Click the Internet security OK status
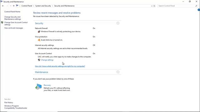Image resolution: width=200 pixels, height=112 pixels. tap(94, 45)
